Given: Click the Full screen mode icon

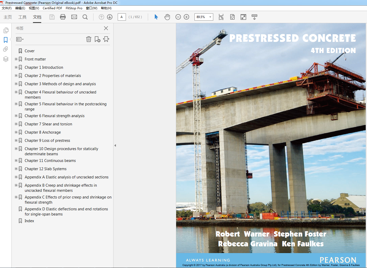Looking at the screenshot, I should point(243,17).
